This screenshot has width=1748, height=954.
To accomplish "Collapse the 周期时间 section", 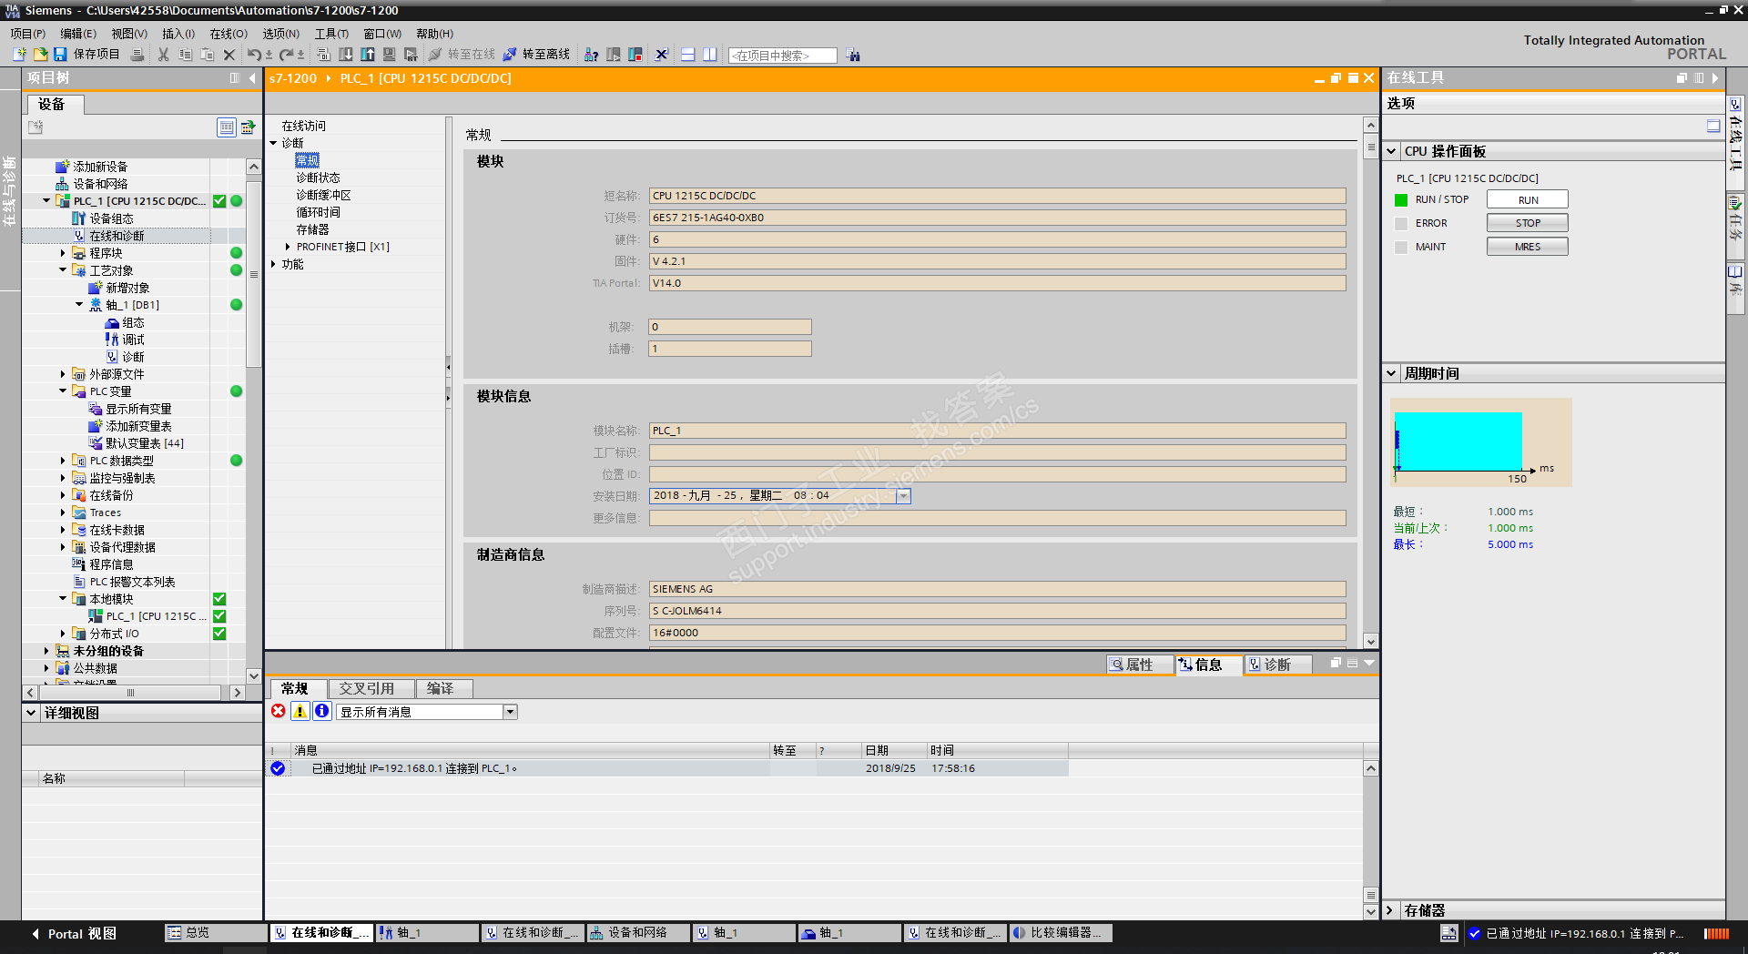I will click(1392, 373).
